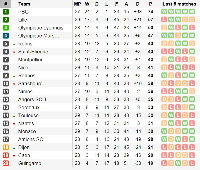Click Guingamp's red rank 20 badge
The height and width of the screenshot is (170, 200).
6,163
